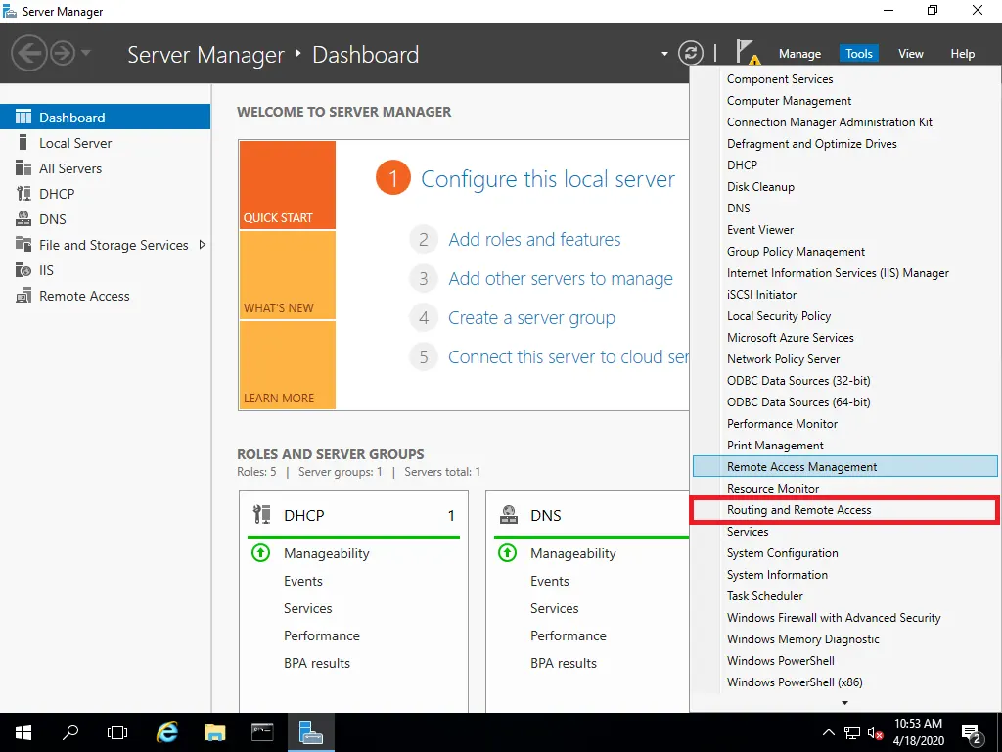Click the DHCP role tile icon
1002x752 pixels.
[x=261, y=515]
